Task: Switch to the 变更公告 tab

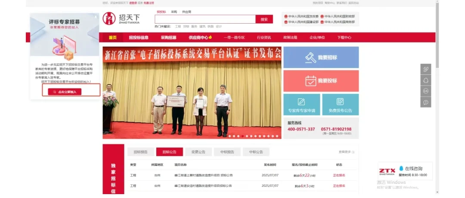Action: [198, 152]
